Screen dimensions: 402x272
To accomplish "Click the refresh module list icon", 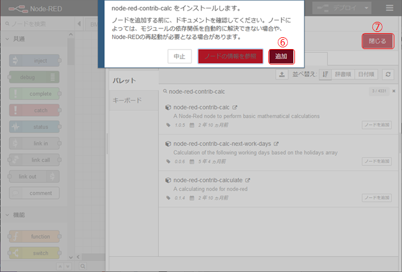I will [x=388, y=75].
